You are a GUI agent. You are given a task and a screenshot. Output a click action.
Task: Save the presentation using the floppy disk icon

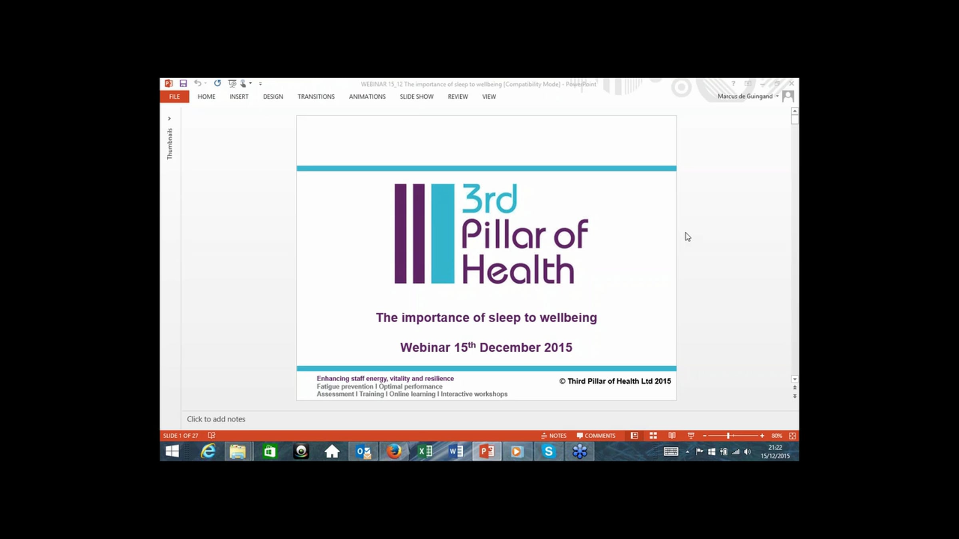183,83
